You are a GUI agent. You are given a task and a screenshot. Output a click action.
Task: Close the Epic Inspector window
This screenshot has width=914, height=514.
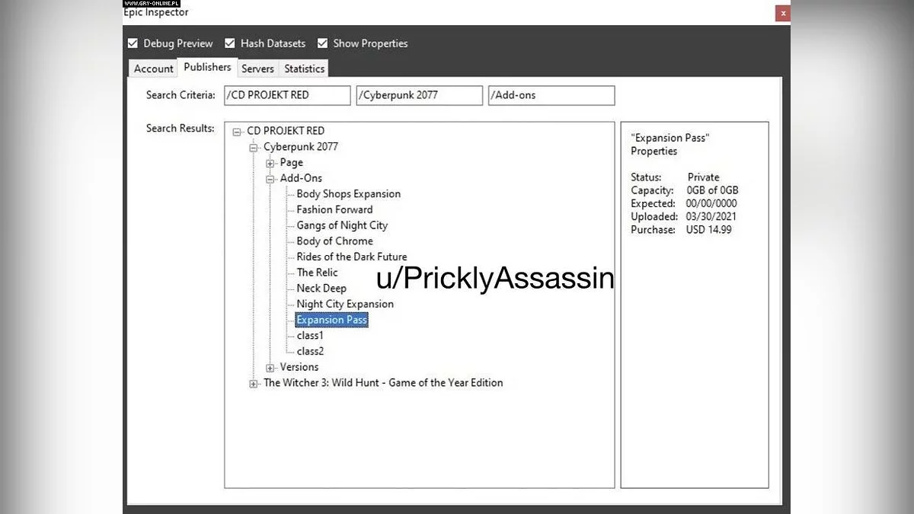click(783, 13)
